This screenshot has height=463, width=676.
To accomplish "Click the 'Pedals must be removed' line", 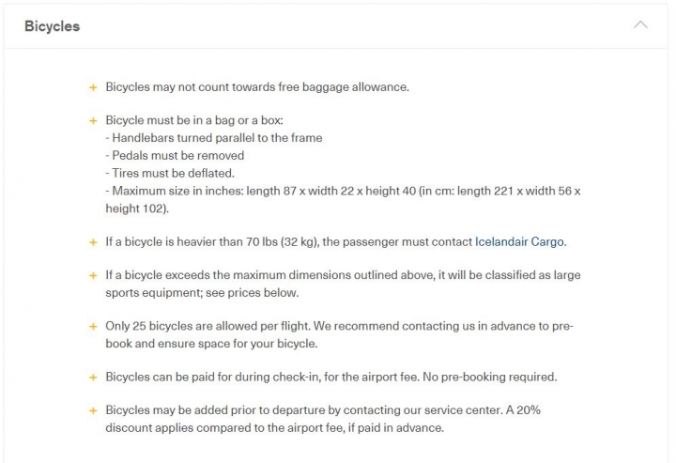I will [x=175, y=156].
